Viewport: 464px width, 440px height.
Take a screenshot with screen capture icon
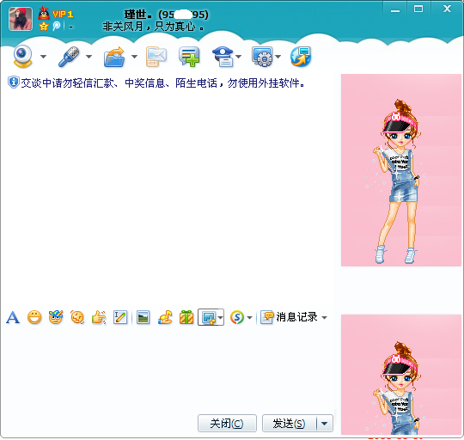click(208, 317)
